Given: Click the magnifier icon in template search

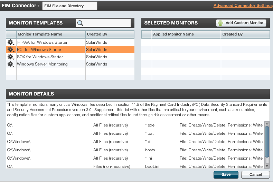Looking at the screenshot, I should pos(80,23).
